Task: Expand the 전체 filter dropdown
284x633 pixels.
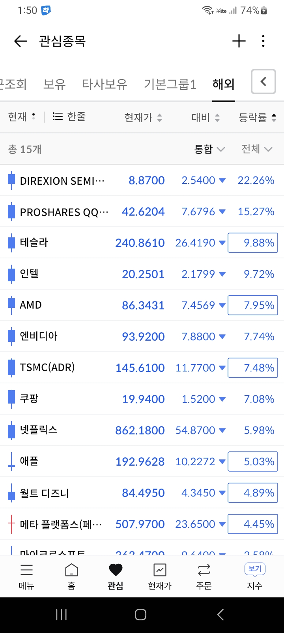Action: click(257, 149)
